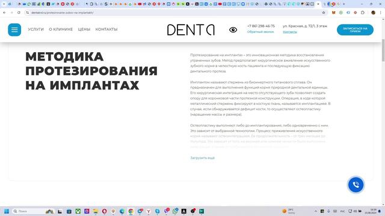
Task: Open the extensions puzzle icon
Action: [363, 13]
